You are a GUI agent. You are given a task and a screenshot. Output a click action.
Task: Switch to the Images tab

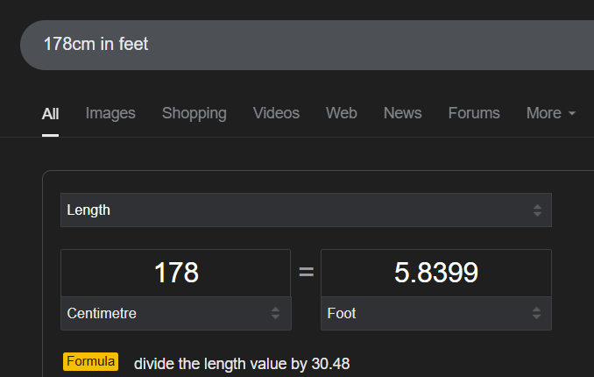click(110, 113)
